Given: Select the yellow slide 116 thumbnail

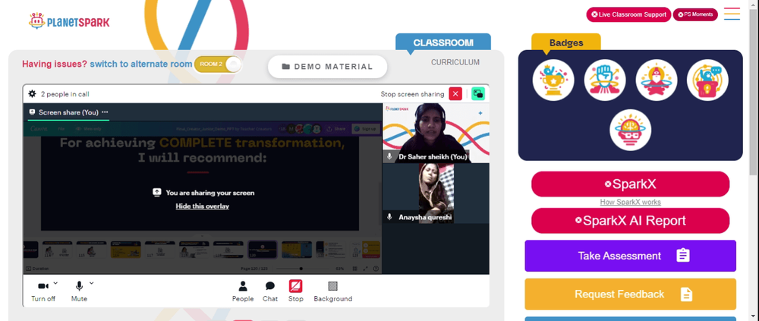Looking at the screenshot, I should (x=125, y=250).
